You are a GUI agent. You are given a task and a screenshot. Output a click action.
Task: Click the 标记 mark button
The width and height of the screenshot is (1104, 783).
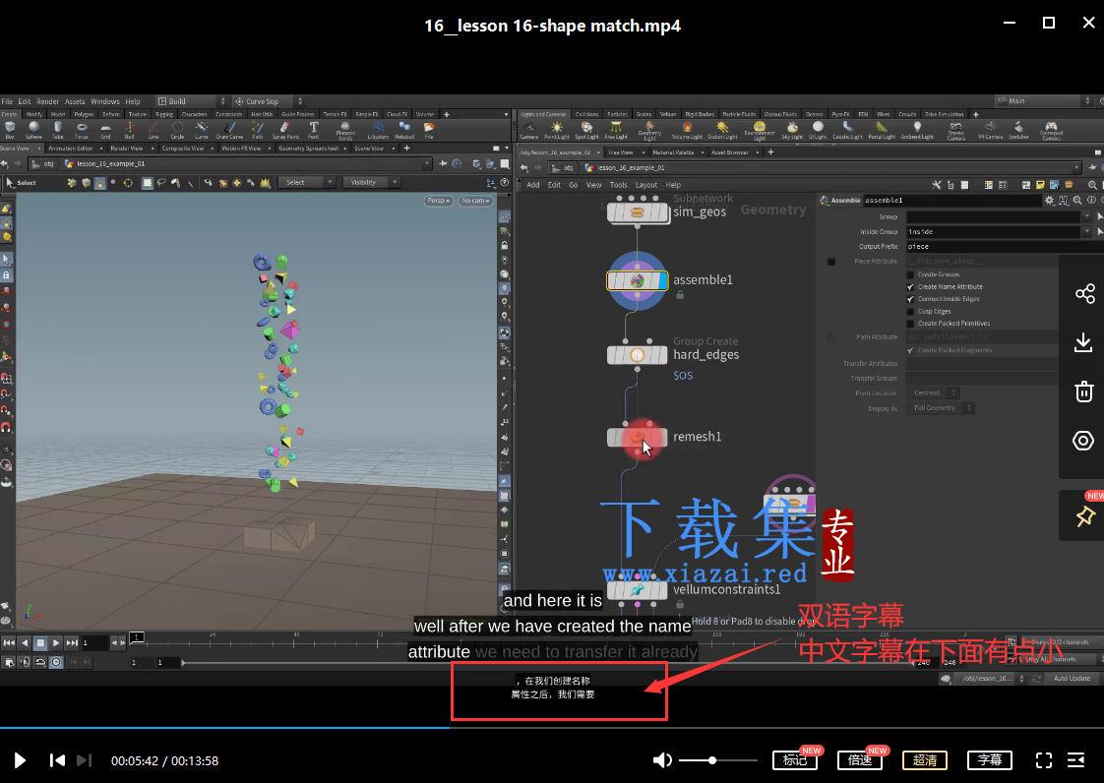[x=795, y=760]
